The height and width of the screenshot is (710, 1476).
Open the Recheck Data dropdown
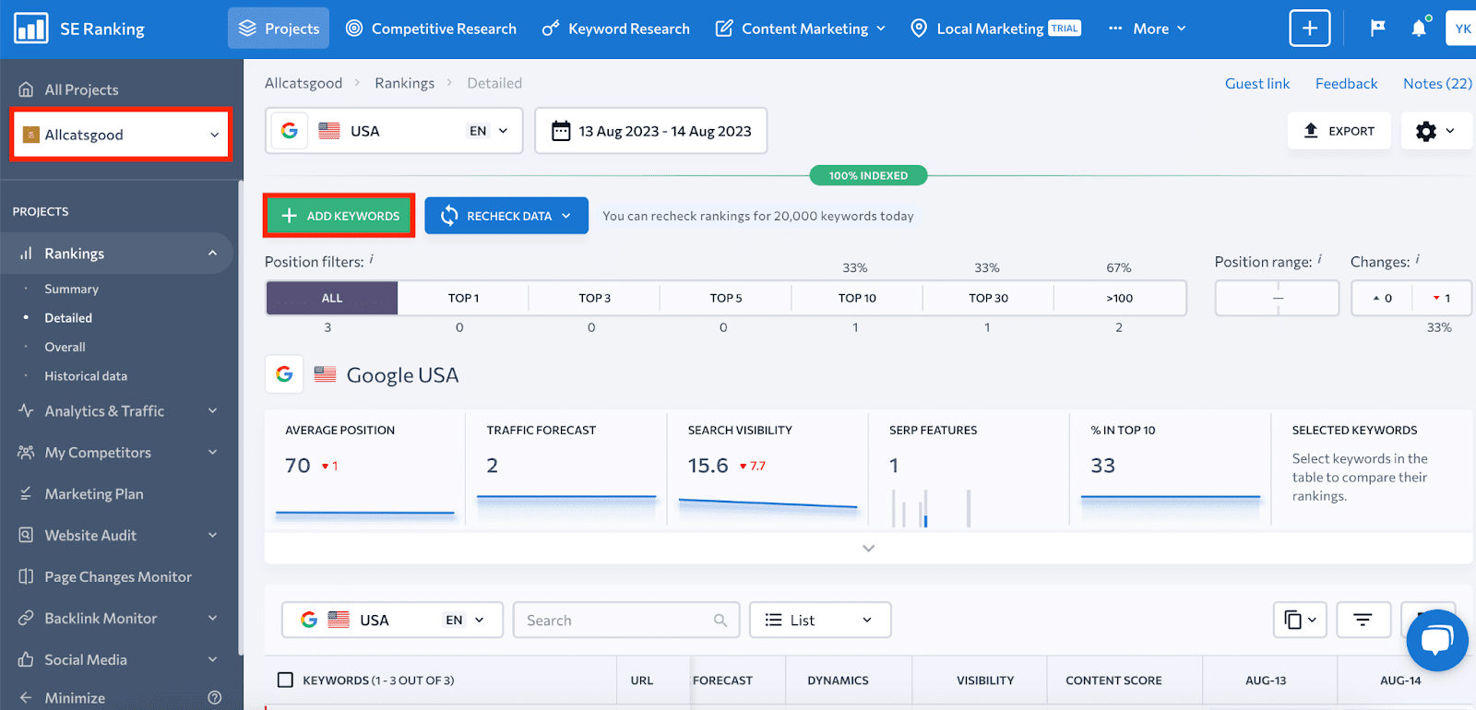pos(506,216)
